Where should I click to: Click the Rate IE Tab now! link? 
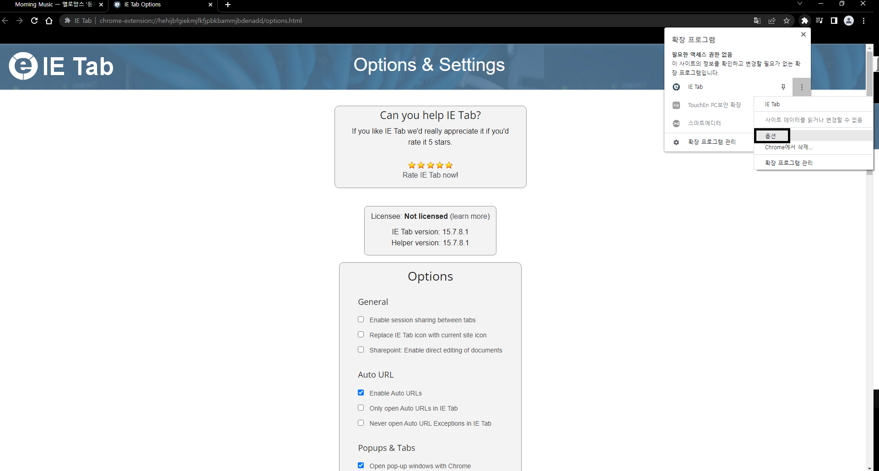click(x=430, y=175)
